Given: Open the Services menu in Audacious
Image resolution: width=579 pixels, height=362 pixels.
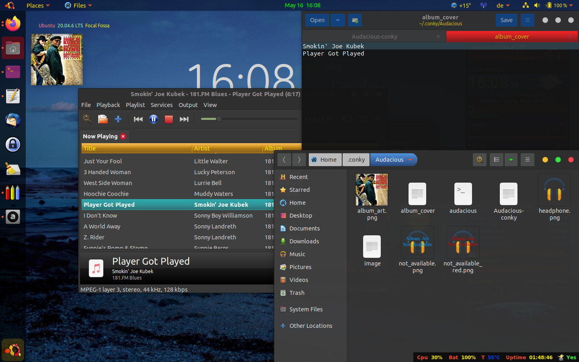Looking at the screenshot, I should (161, 105).
